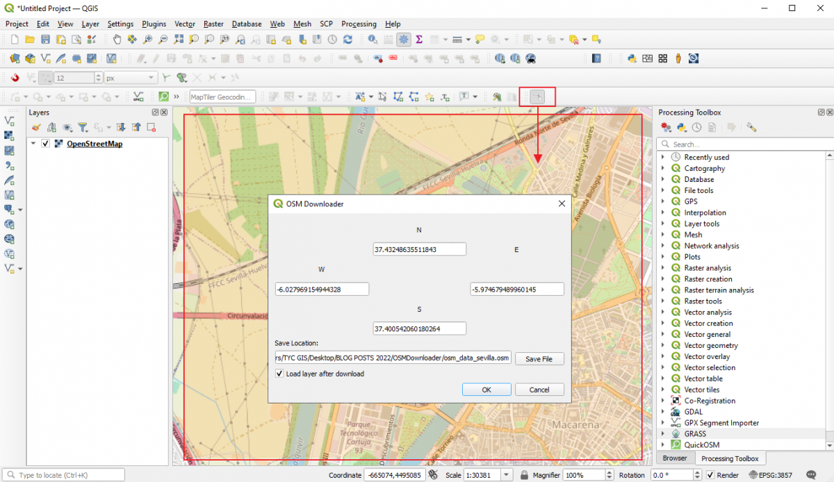
Task: Activate the Zoom In tool
Action: click(147, 40)
